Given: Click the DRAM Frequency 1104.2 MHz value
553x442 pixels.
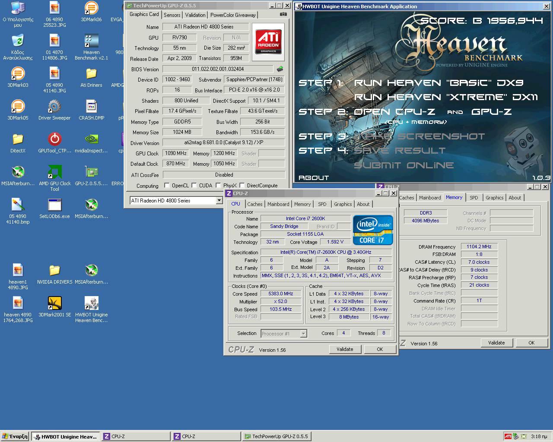Looking at the screenshot, I should click(479, 247).
